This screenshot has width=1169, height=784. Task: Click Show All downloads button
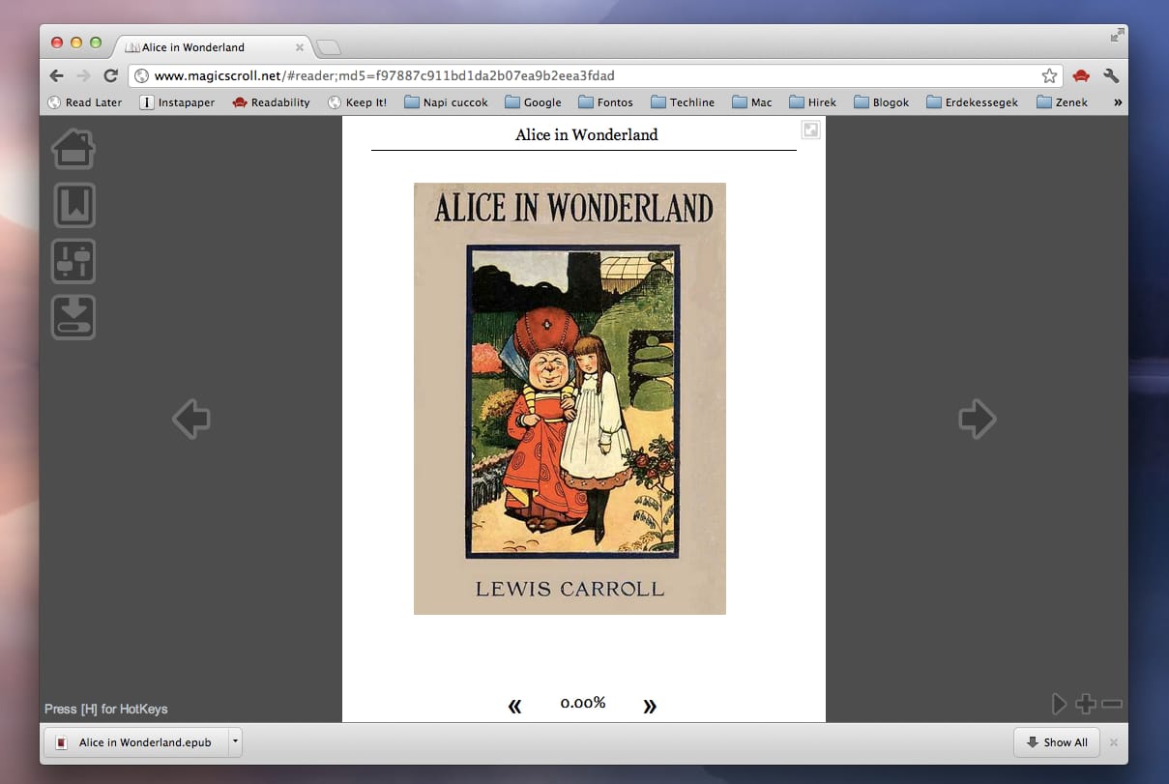[x=1057, y=742]
